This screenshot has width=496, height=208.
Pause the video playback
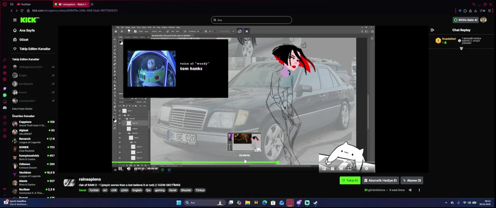tap(120, 169)
